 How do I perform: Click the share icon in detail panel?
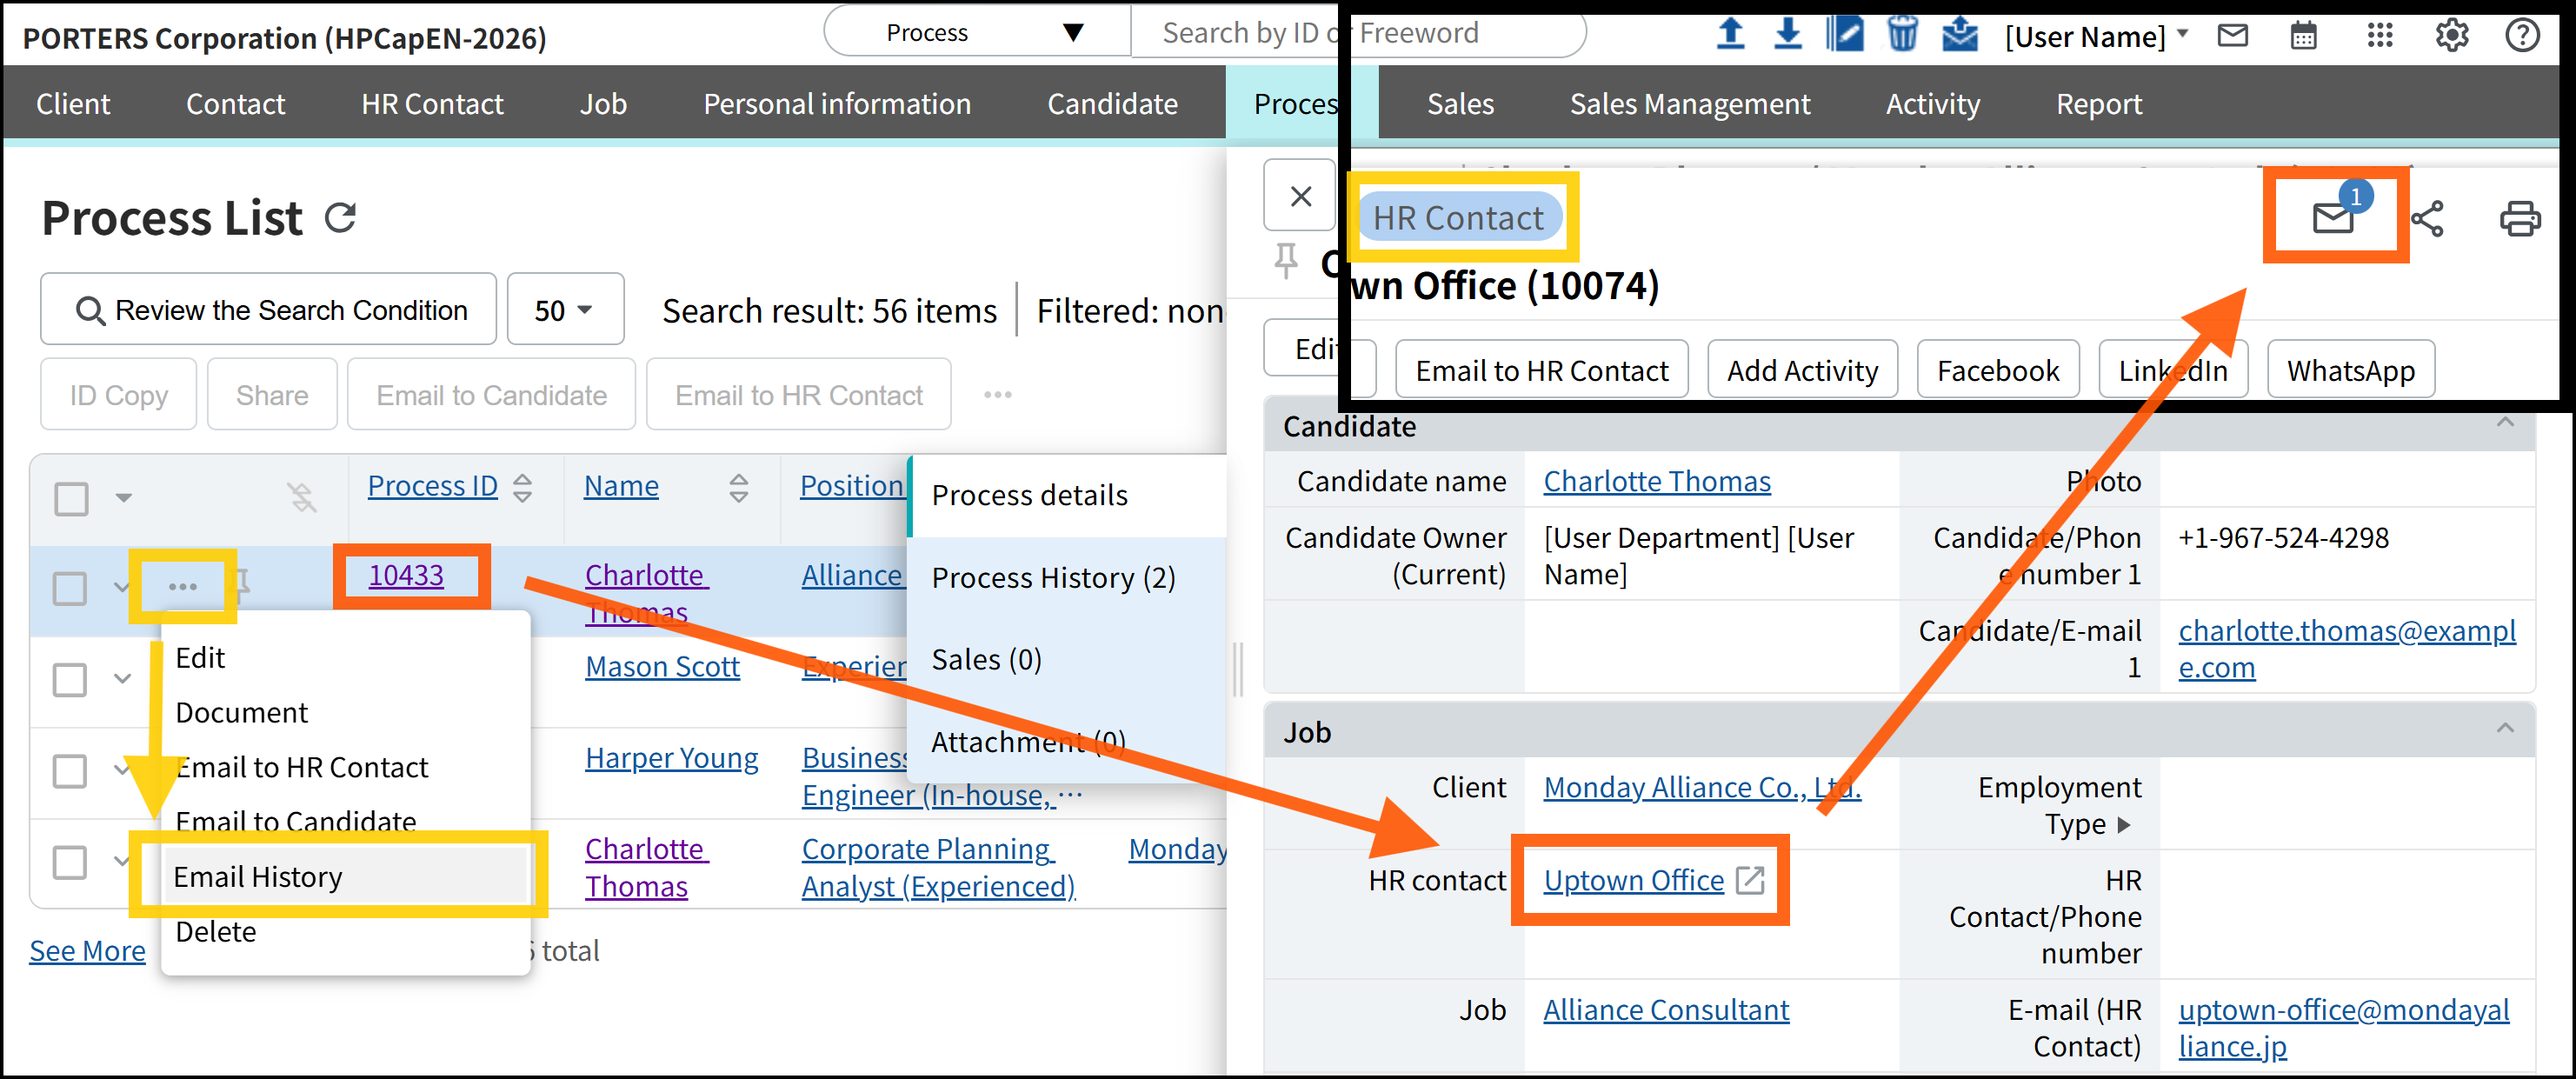point(2427,218)
